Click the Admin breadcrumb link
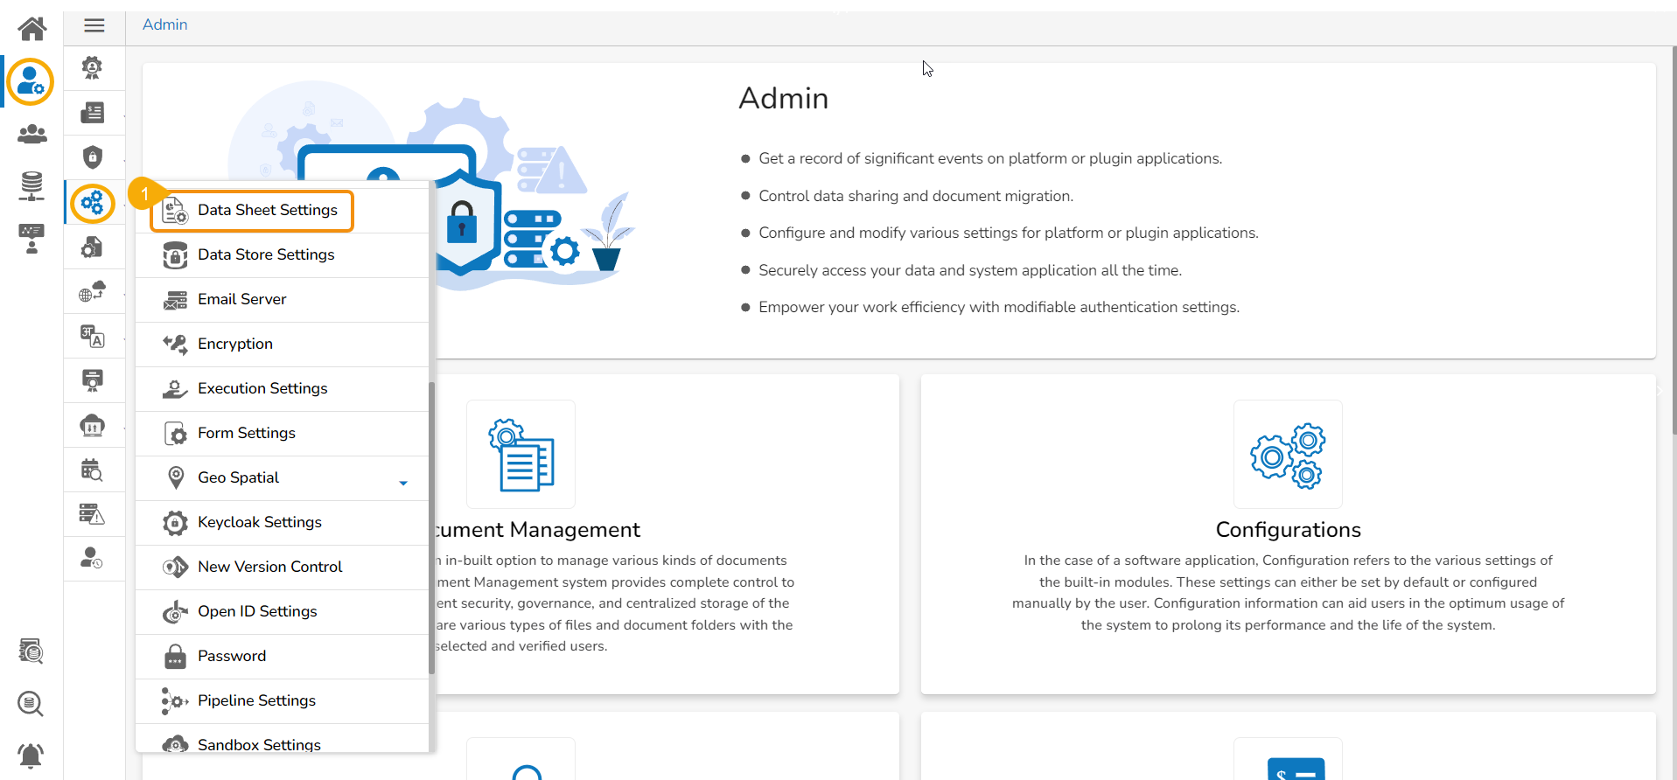This screenshot has height=780, width=1677. click(164, 24)
